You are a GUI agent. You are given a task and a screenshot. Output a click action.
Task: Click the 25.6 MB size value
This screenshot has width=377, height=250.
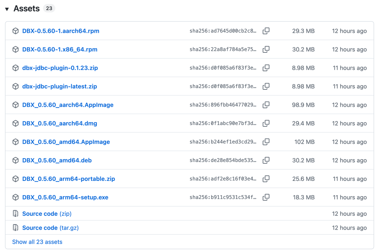coord(303,179)
